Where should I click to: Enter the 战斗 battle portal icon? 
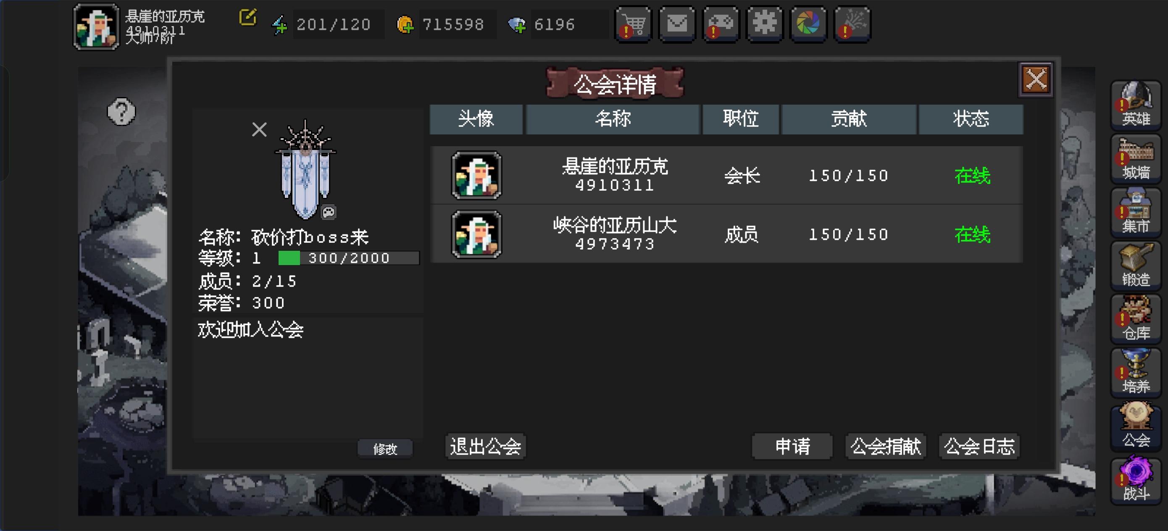(1135, 479)
